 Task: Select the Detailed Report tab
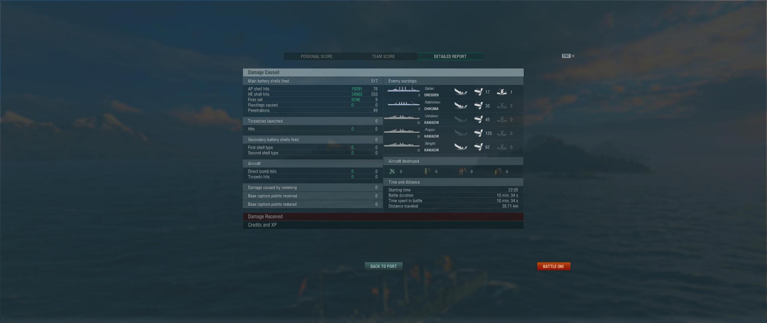(x=450, y=56)
